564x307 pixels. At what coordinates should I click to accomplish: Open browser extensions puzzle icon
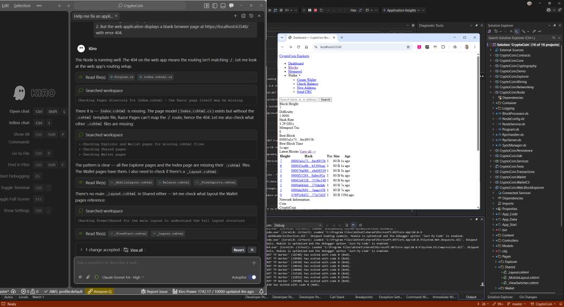(443, 47)
